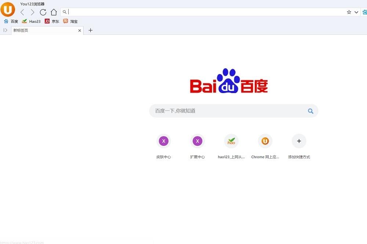This screenshot has width=367, height=244.
Task: Go forward with the forward arrow
Action: point(33,12)
